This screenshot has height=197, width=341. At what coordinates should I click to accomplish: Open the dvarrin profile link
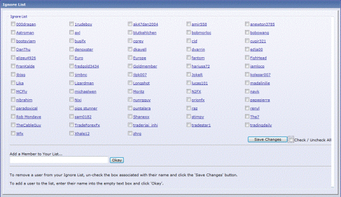click(x=198, y=50)
